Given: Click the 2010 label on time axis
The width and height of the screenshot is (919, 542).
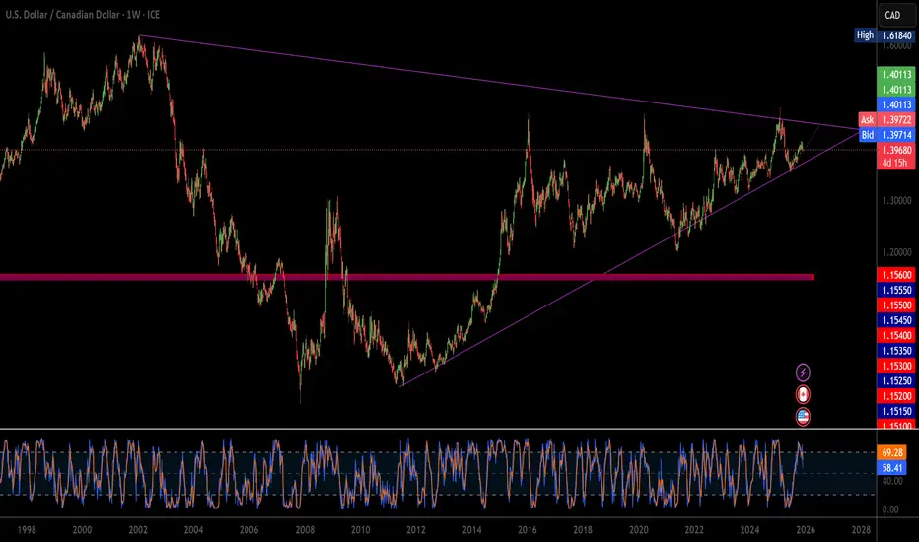Looking at the screenshot, I should point(361,530).
